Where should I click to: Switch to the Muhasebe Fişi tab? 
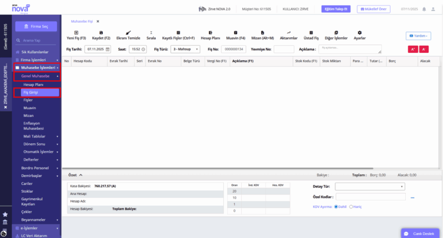point(82,21)
